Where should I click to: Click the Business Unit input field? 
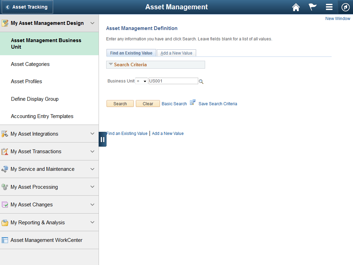pos(173,81)
